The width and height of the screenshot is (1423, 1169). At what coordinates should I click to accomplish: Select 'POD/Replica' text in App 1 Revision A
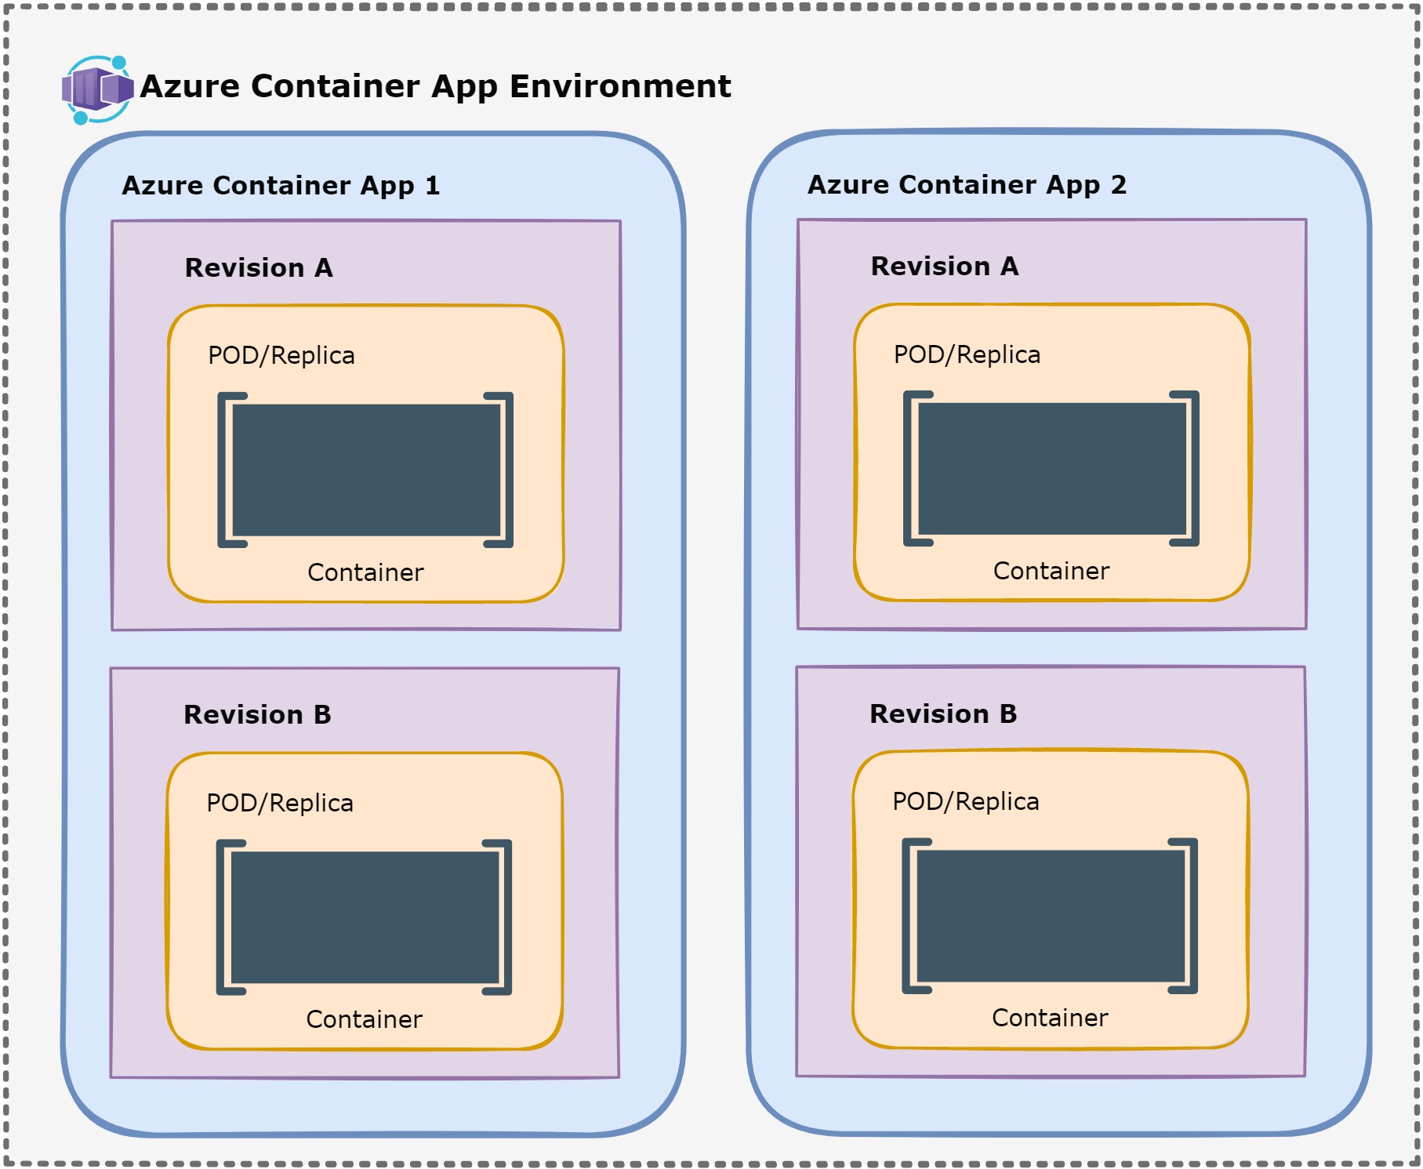pyautogui.click(x=281, y=356)
